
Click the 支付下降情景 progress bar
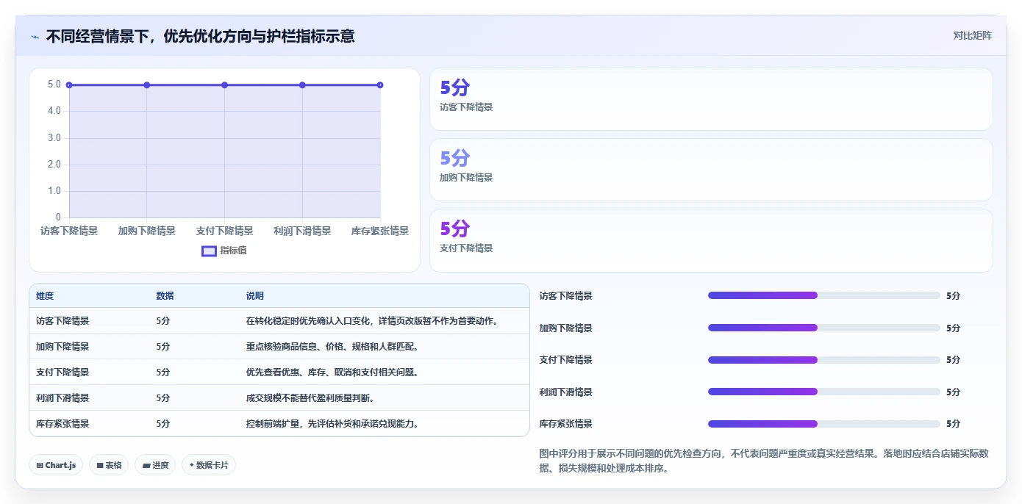823,360
